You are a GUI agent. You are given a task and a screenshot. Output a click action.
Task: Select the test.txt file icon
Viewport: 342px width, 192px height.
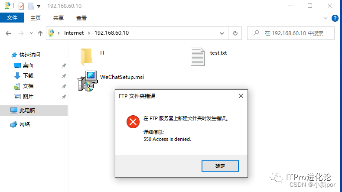(198, 57)
